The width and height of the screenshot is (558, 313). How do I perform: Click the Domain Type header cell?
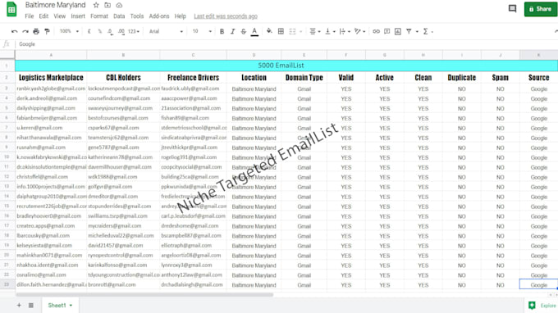click(304, 78)
